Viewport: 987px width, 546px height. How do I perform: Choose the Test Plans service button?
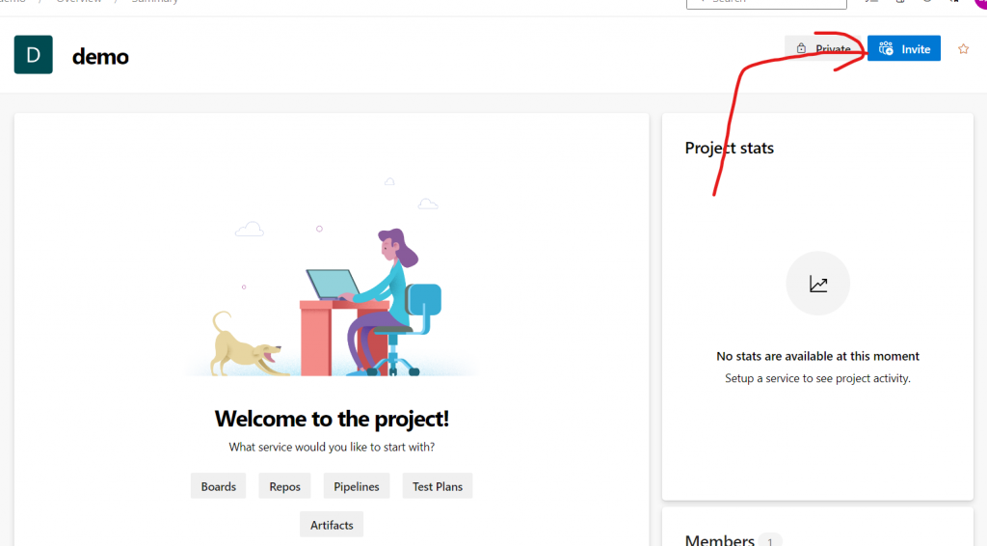tap(438, 486)
